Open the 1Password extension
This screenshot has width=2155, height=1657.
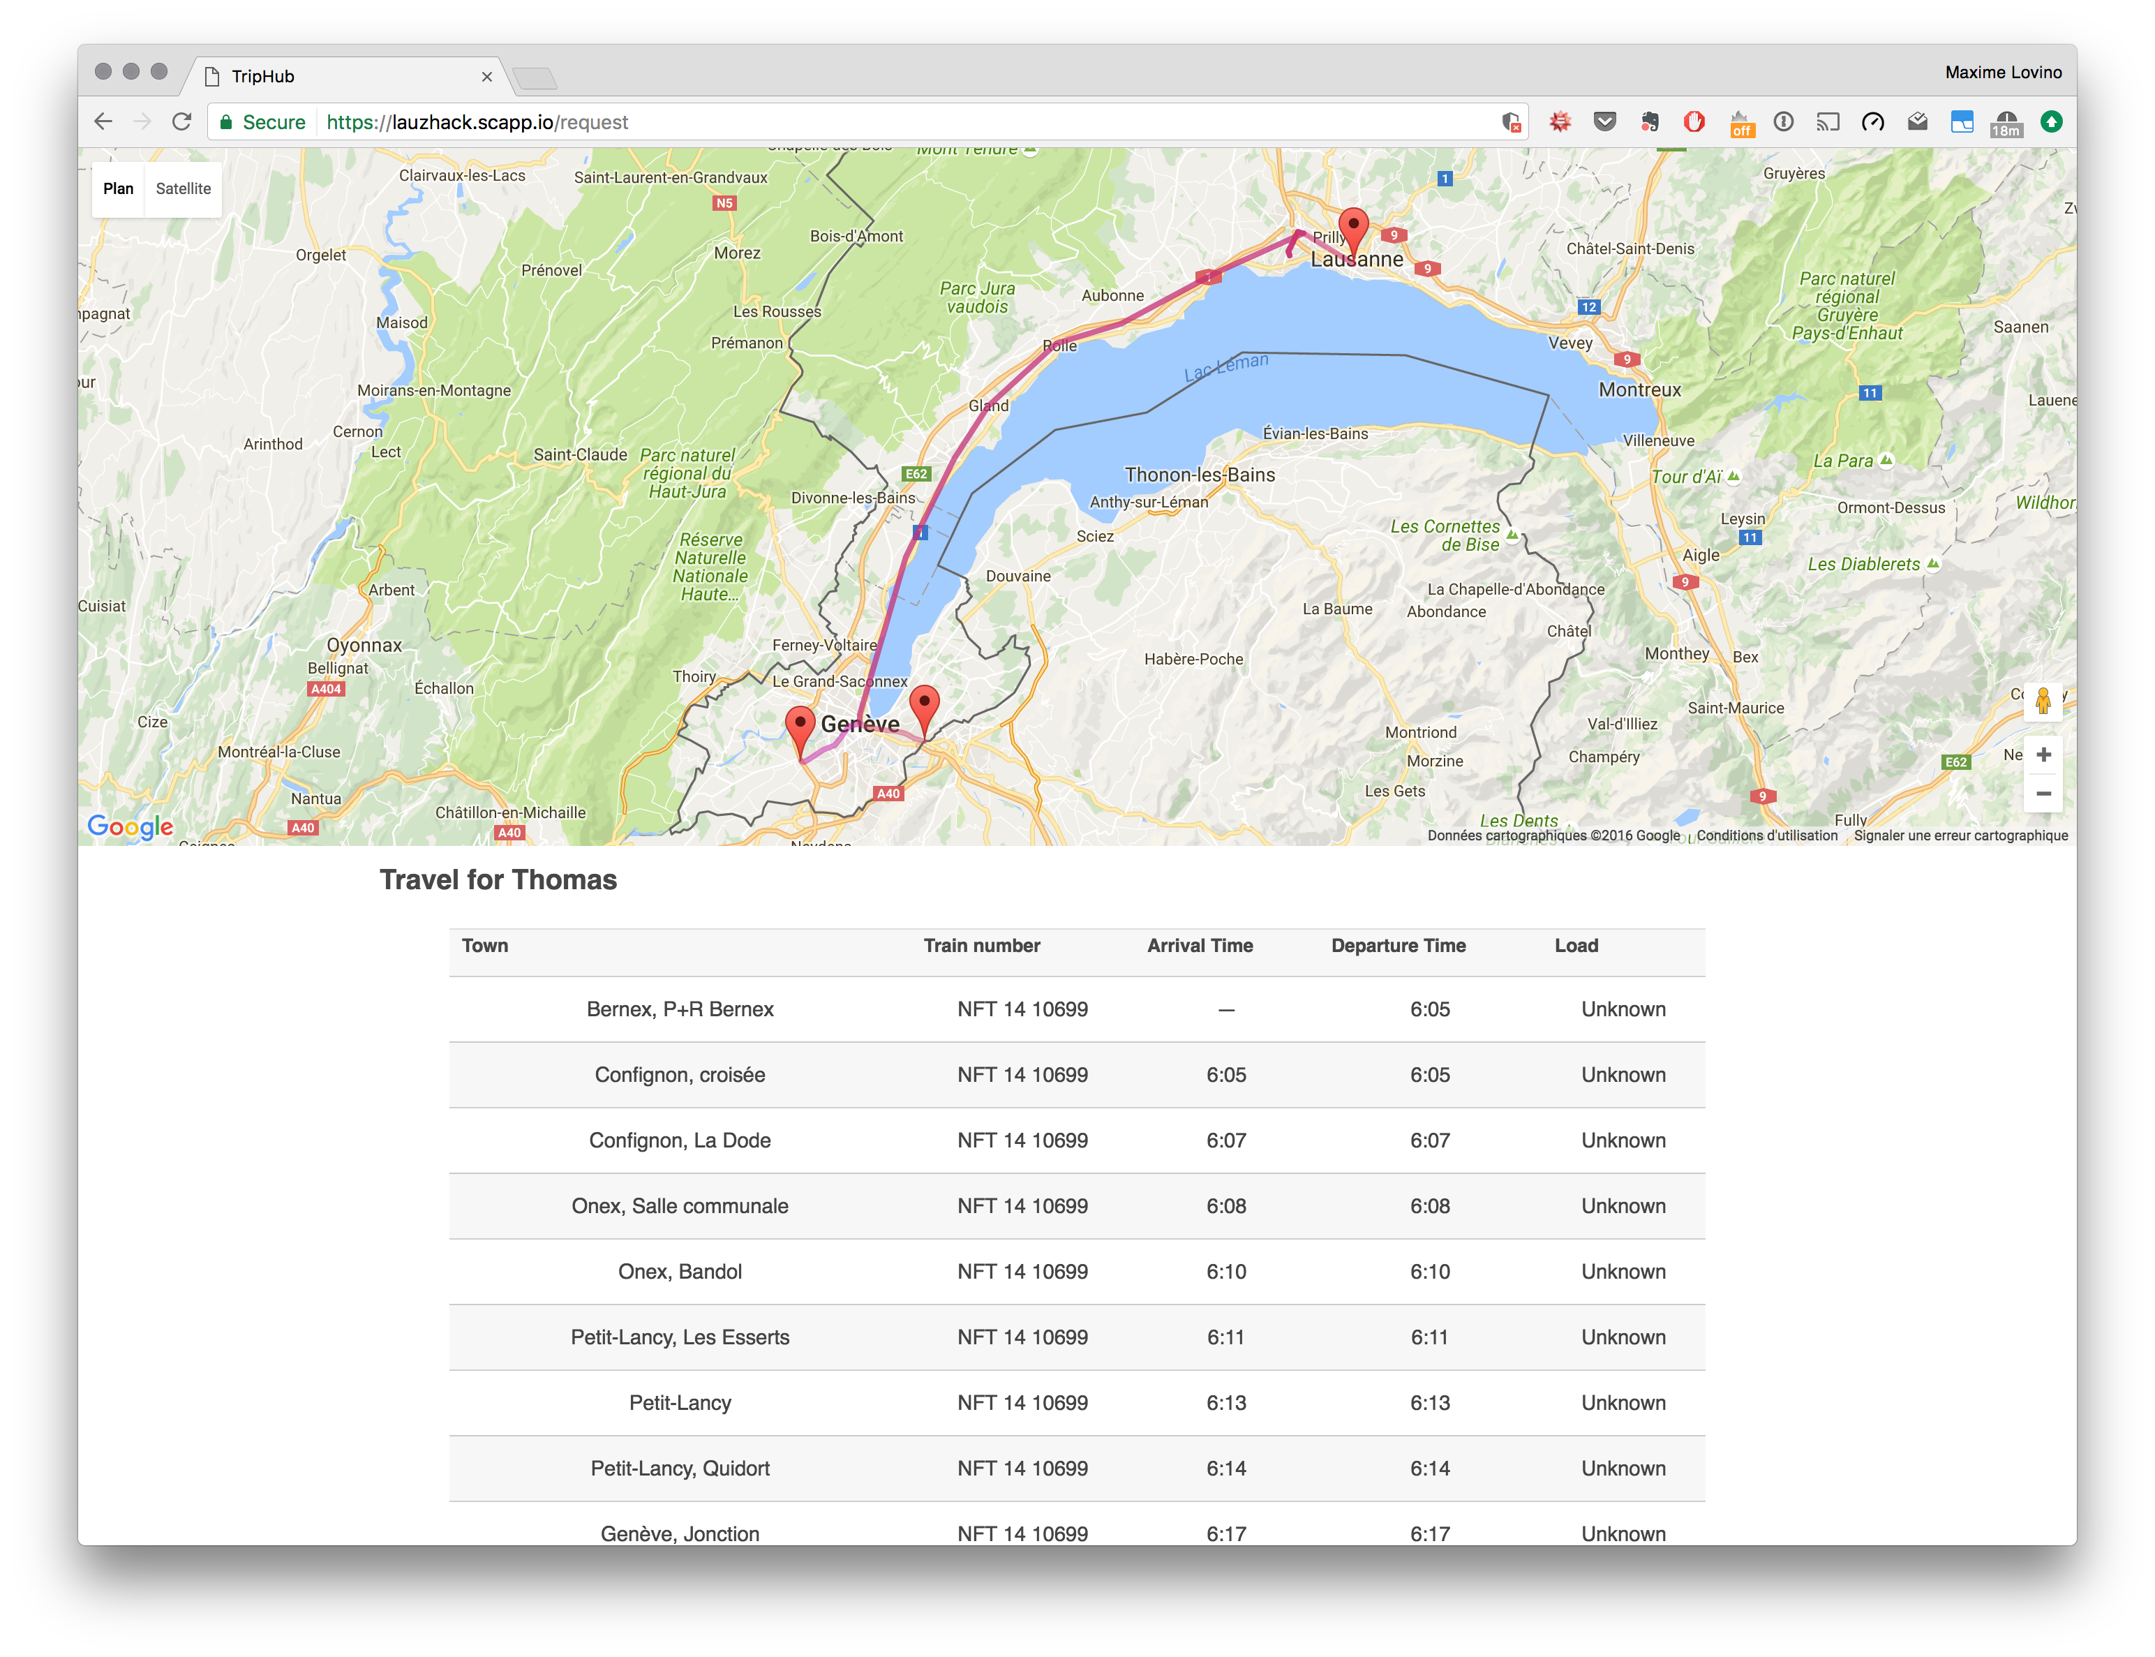pyautogui.click(x=1783, y=122)
